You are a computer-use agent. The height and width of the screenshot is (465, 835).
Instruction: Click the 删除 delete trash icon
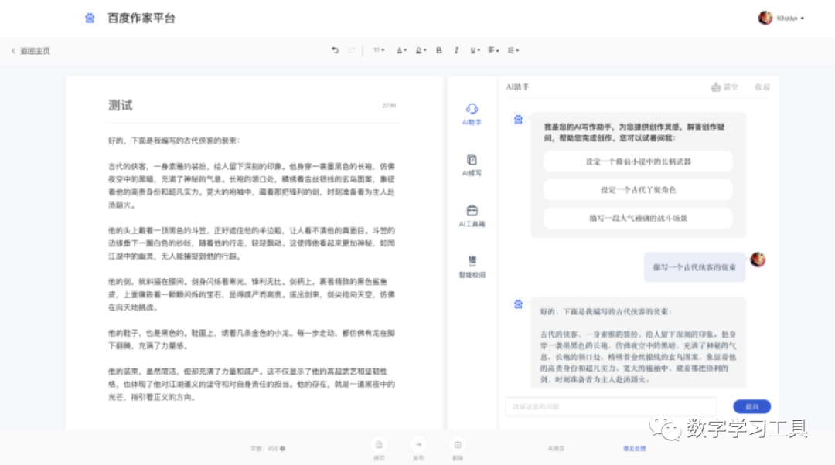click(458, 446)
